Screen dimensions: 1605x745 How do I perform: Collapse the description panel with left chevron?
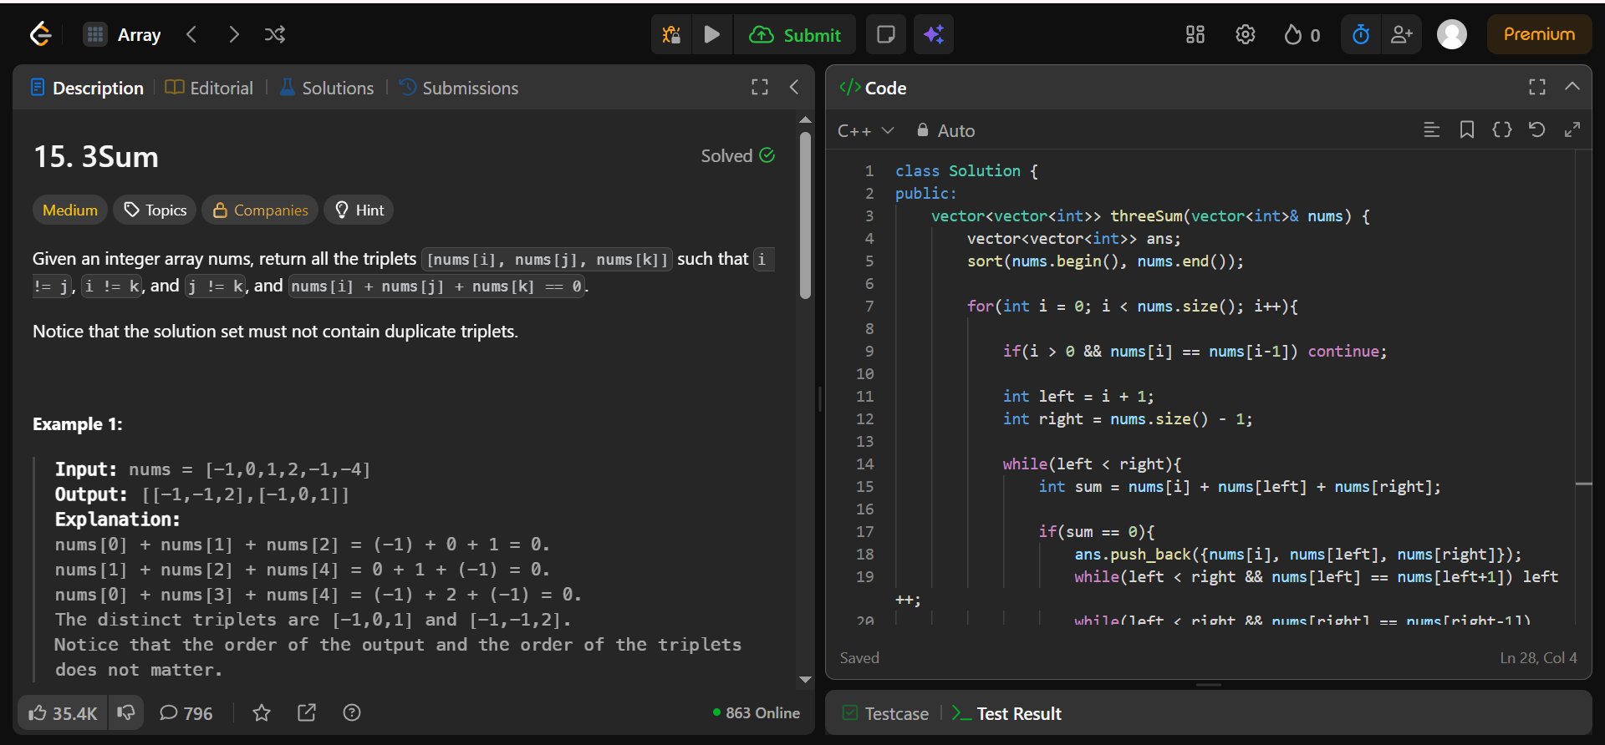tap(794, 87)
